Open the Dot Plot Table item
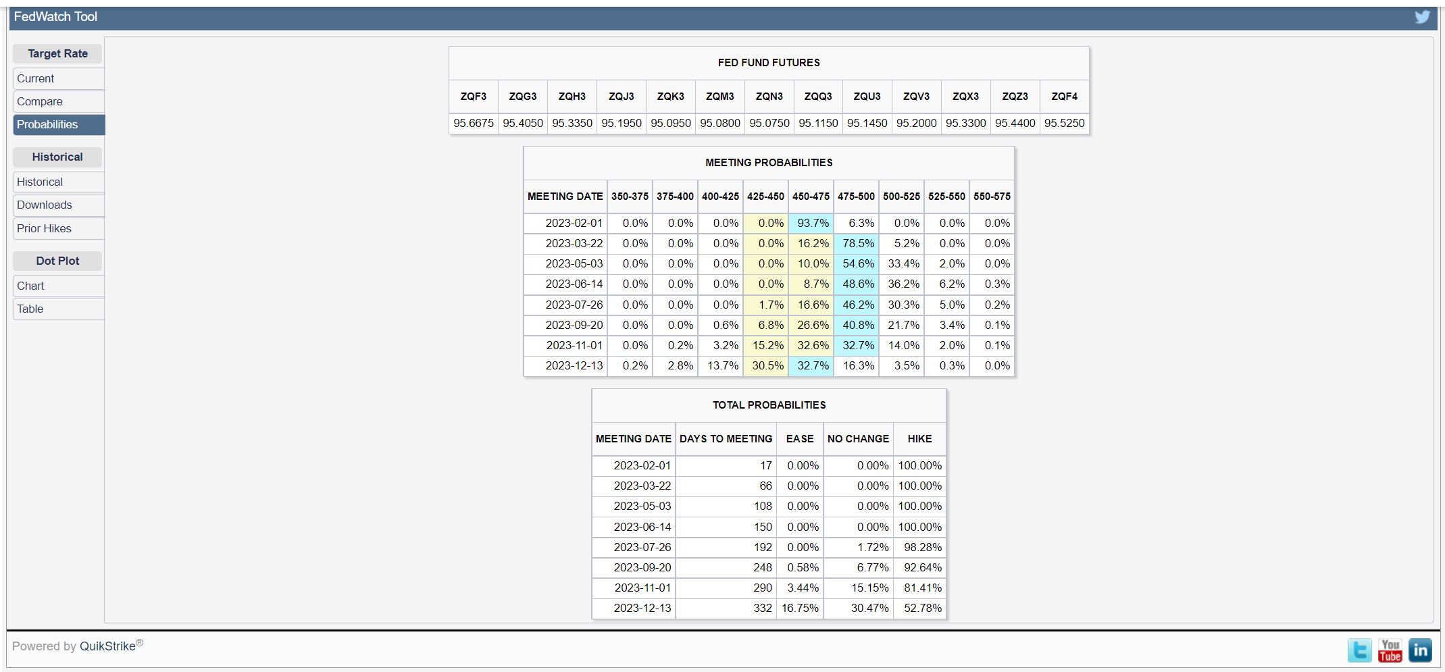The image size is (1445, 672). (59, 309)
